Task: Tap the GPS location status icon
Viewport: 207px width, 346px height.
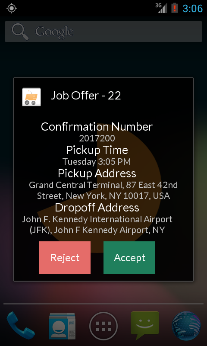Action: coord(12,8)
